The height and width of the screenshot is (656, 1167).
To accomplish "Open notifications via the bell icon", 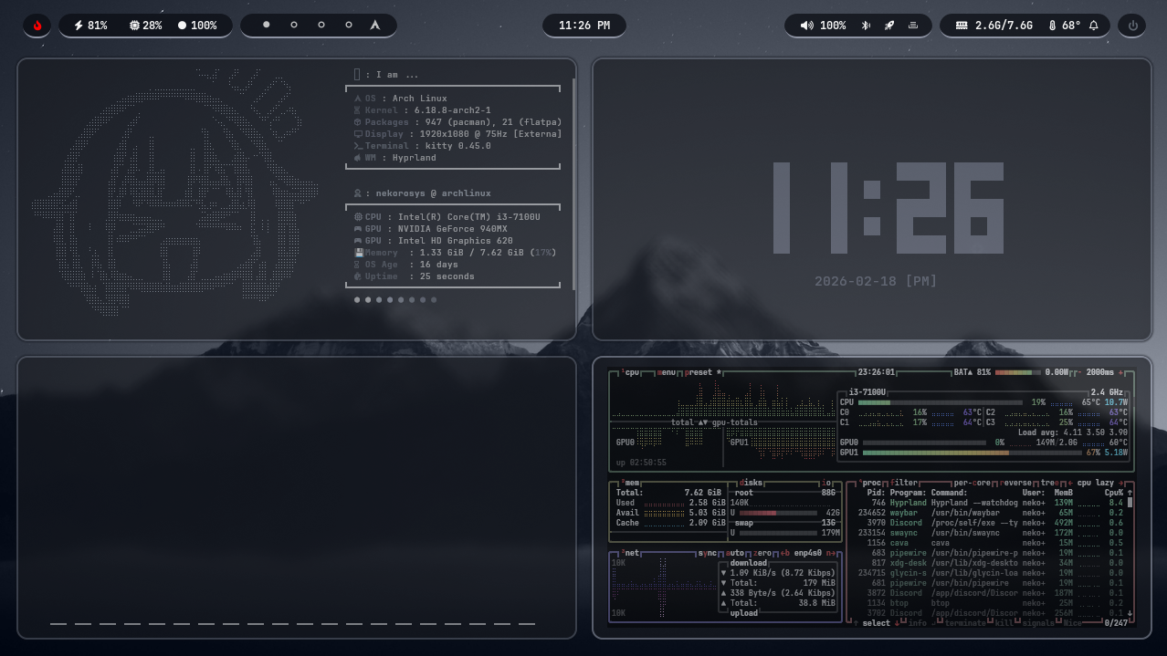I will tap(1094, 26).
